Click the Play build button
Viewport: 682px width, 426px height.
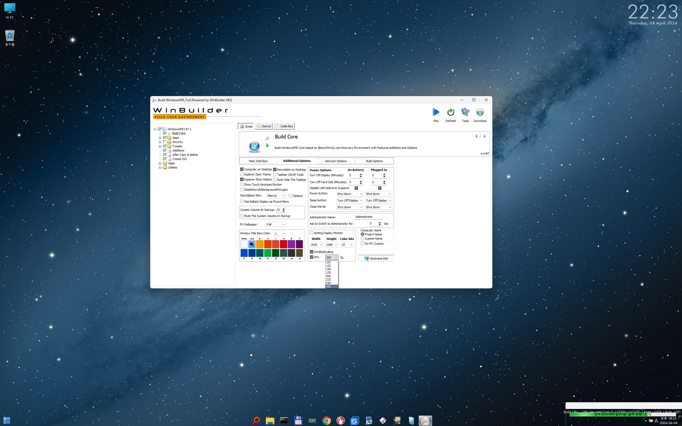[436, 112]
